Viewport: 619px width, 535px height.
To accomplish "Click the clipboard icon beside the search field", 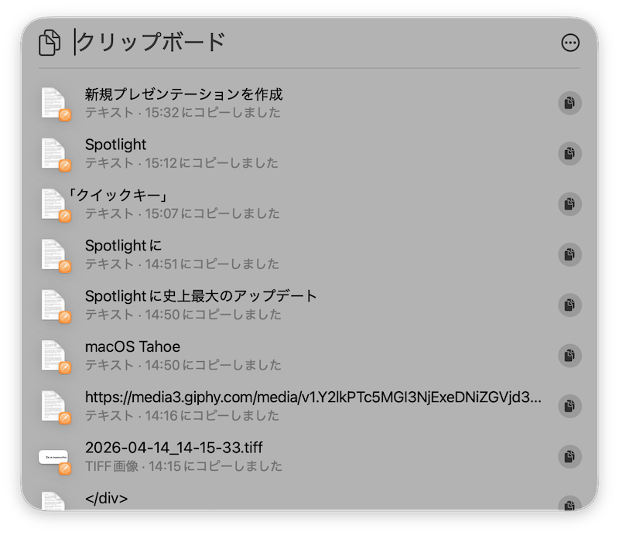I will point(50,43).
